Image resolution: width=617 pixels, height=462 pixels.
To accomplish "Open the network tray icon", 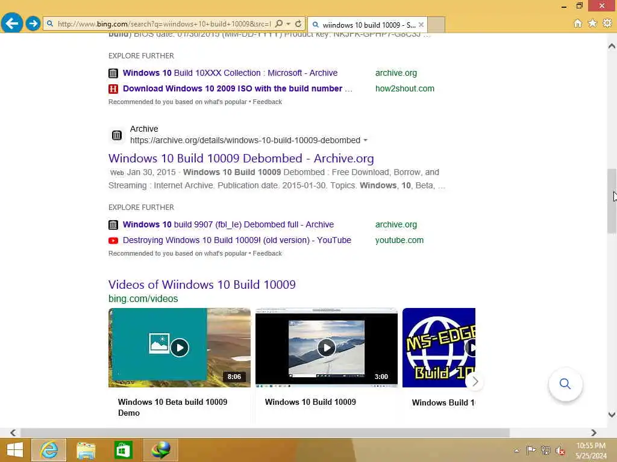I will 545,450.
